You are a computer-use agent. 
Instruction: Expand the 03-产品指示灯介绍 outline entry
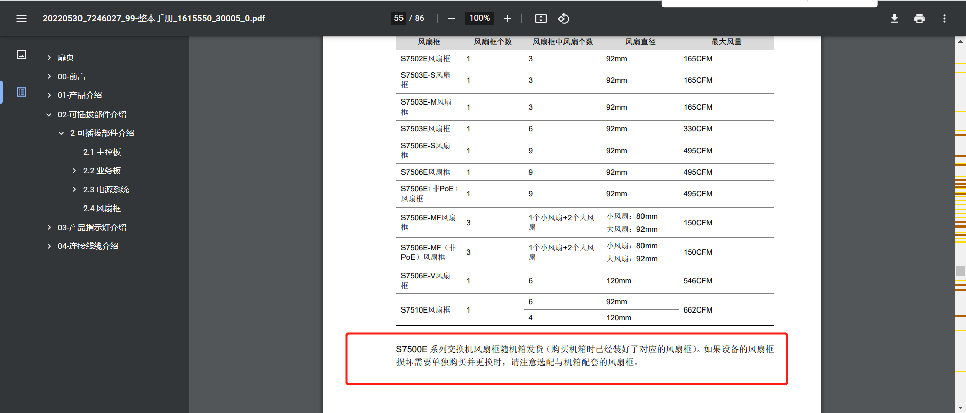pos(49,227)
